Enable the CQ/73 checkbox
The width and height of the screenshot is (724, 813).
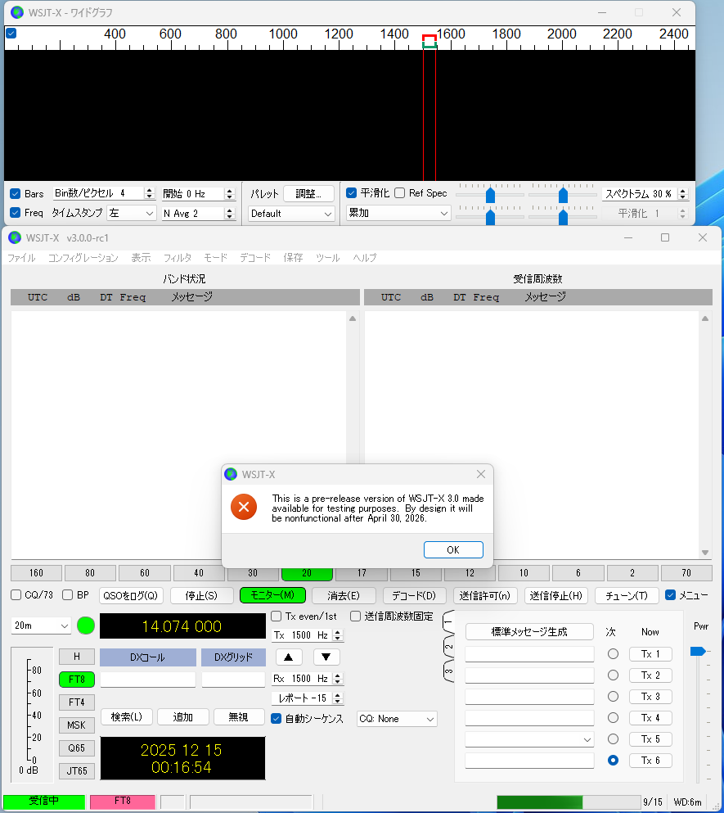[16, 594]
